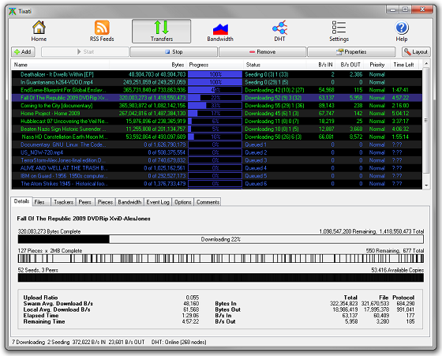This screenshot has width=442, height=356.
Task: Click the transfer list scroll up arrow
Action: point(426,64)
